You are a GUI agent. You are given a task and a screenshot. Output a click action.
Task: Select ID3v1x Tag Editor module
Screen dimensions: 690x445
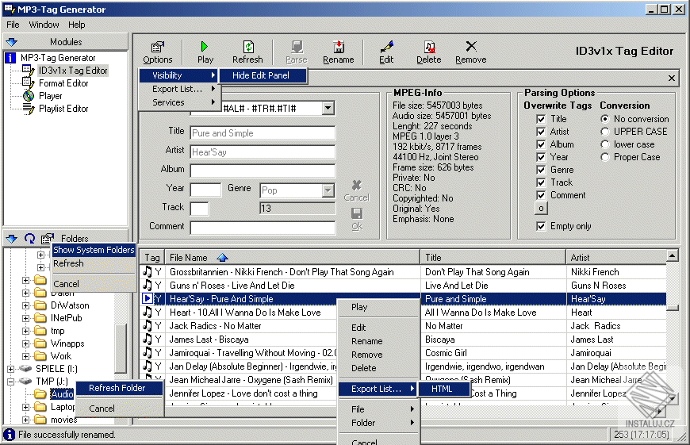point(73,71)
